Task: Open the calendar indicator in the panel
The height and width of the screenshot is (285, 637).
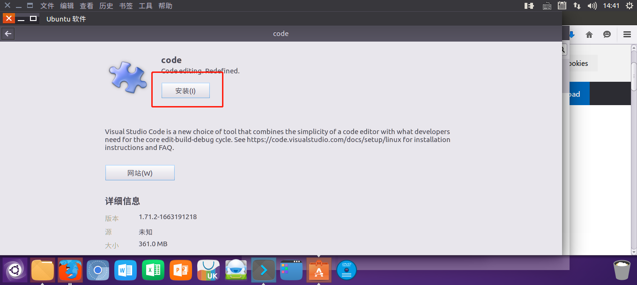Action: 562,6
